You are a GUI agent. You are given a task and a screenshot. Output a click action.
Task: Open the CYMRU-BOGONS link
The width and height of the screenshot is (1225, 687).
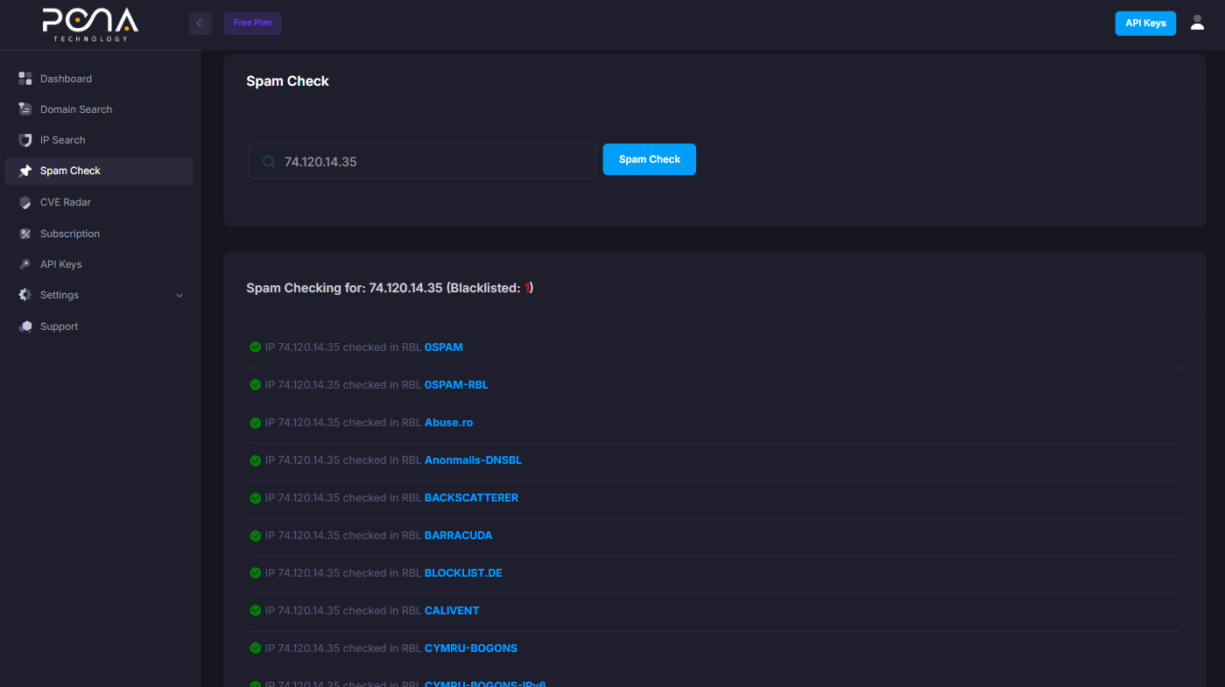click(471, 648)
